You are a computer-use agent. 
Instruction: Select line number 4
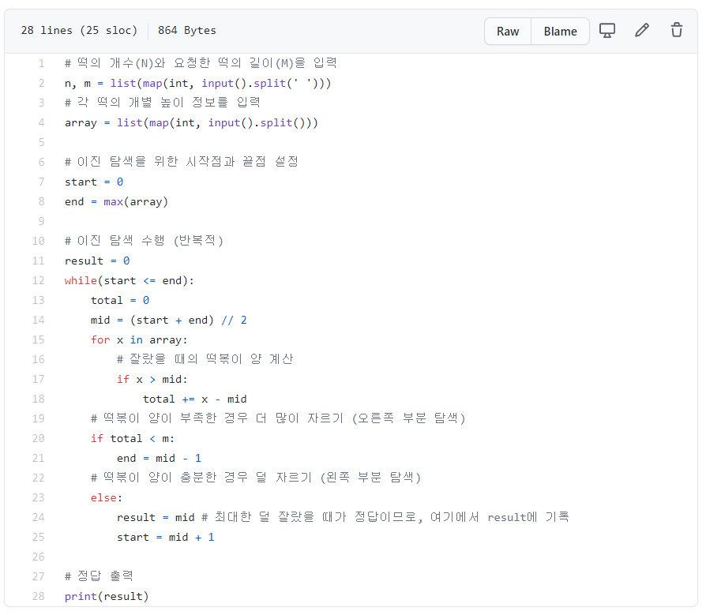coord(41,122)
